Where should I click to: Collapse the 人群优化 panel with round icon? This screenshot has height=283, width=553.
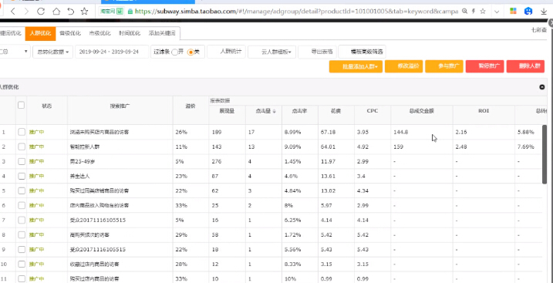[542, 87]
